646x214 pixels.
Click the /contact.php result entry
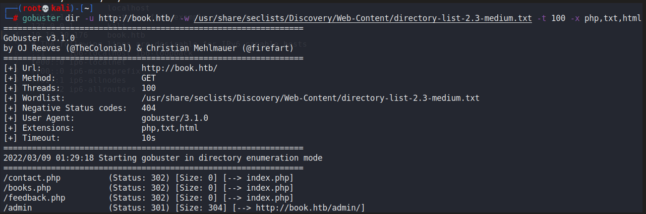pos(32,178)
